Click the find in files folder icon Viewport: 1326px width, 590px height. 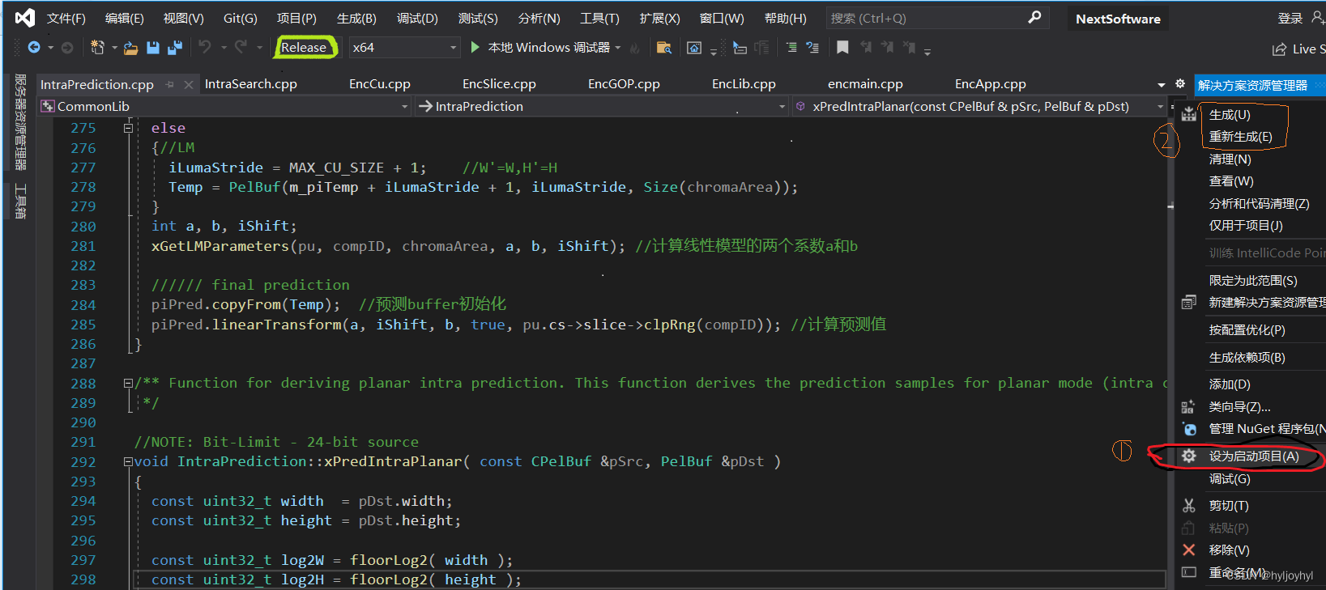click(663, 48)
